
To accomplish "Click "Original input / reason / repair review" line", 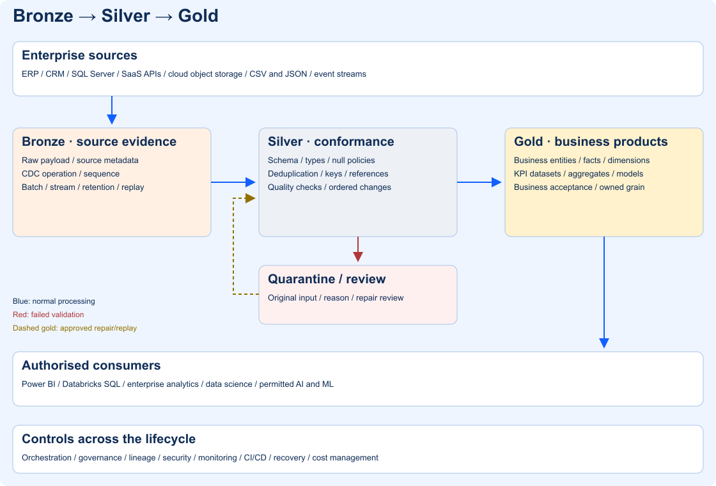I will [336, 298].
